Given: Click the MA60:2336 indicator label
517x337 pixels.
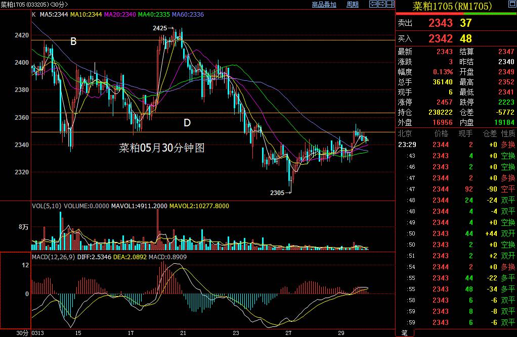Looking at the screenshot, I should tap(188, 15).
